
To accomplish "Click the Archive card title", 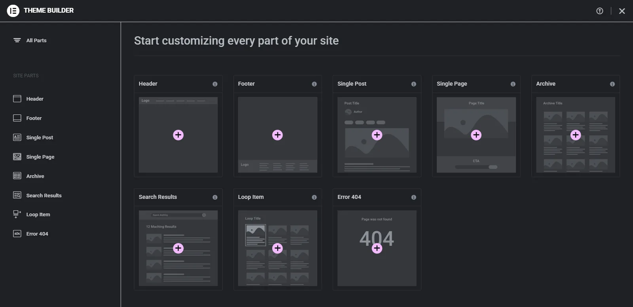I will click(546, 84).
